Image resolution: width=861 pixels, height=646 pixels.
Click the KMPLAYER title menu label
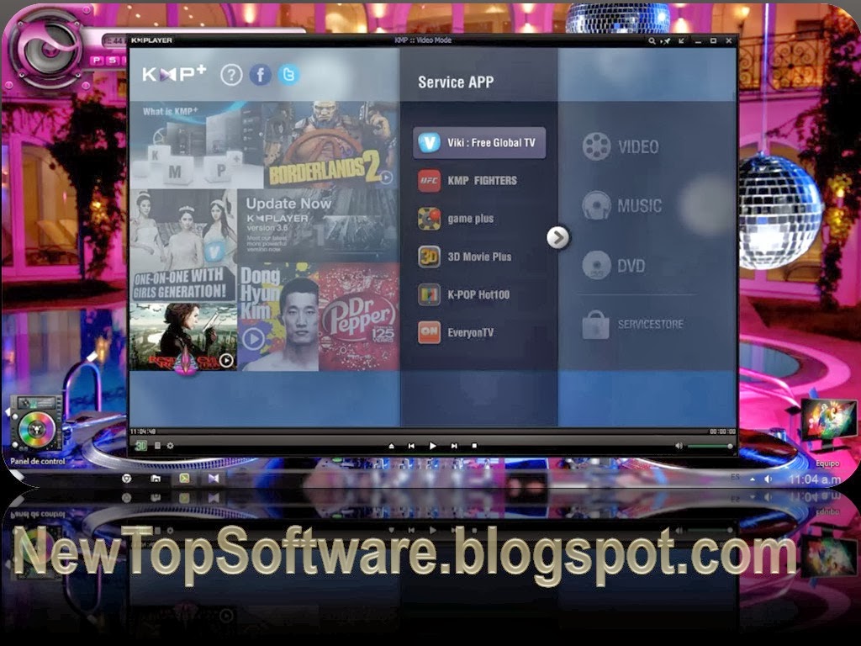pos(151,40)
